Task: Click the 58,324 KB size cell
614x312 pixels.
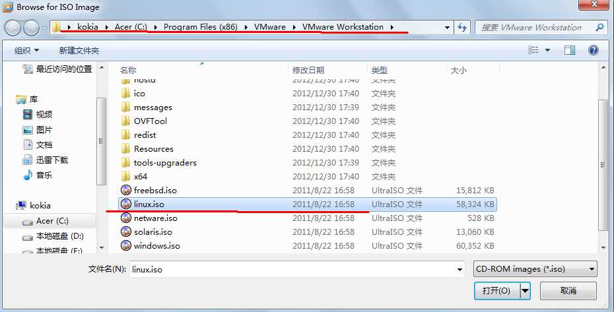Action: click(475, 204)
